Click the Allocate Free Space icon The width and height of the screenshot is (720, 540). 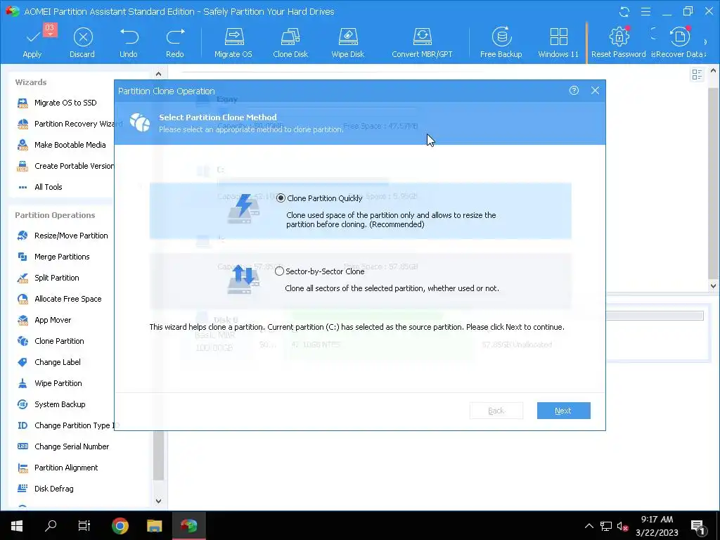point(22,299)
